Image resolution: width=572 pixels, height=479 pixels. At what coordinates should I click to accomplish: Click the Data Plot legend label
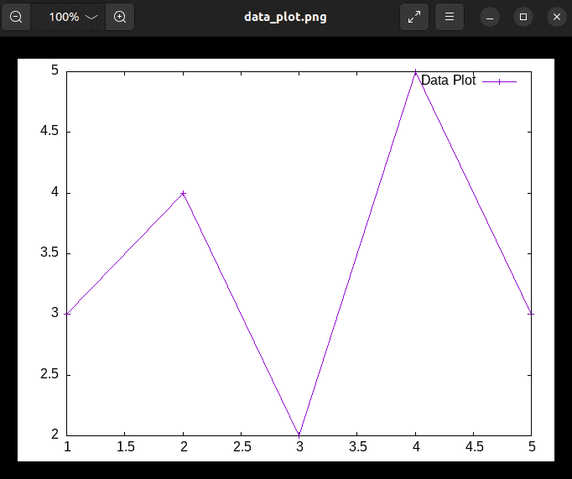pyautogui.click(x=448, y=81)
